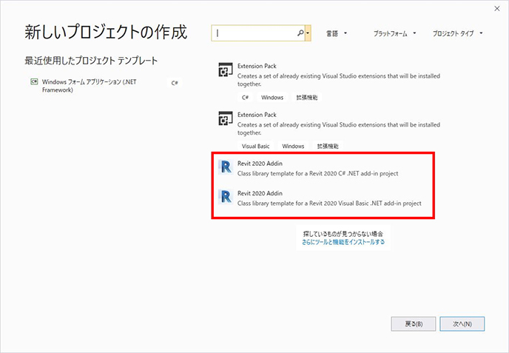Click the Visual Basic tag under Extension Pack
Viewport: 509px width, 353px height.
[255, 146]
